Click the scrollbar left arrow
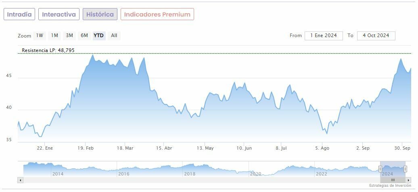418x192 pixels. 21,180
